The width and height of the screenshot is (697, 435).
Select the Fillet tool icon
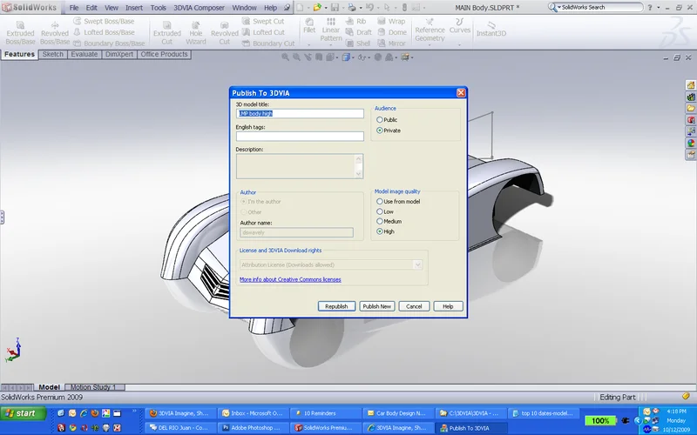click(x=308, y=23)
